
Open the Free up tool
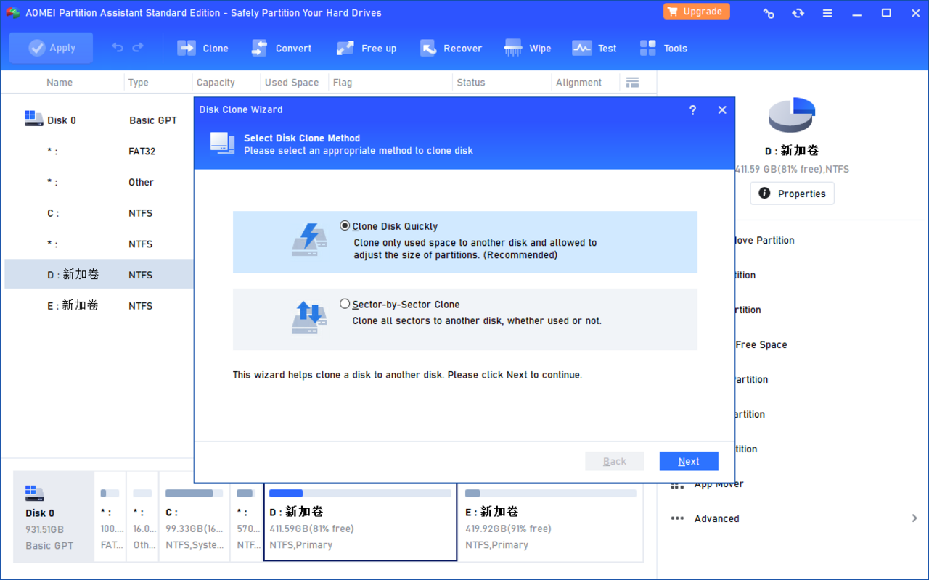click(367, 48)
